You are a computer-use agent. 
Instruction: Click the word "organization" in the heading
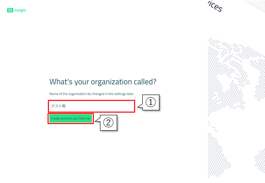112,82
